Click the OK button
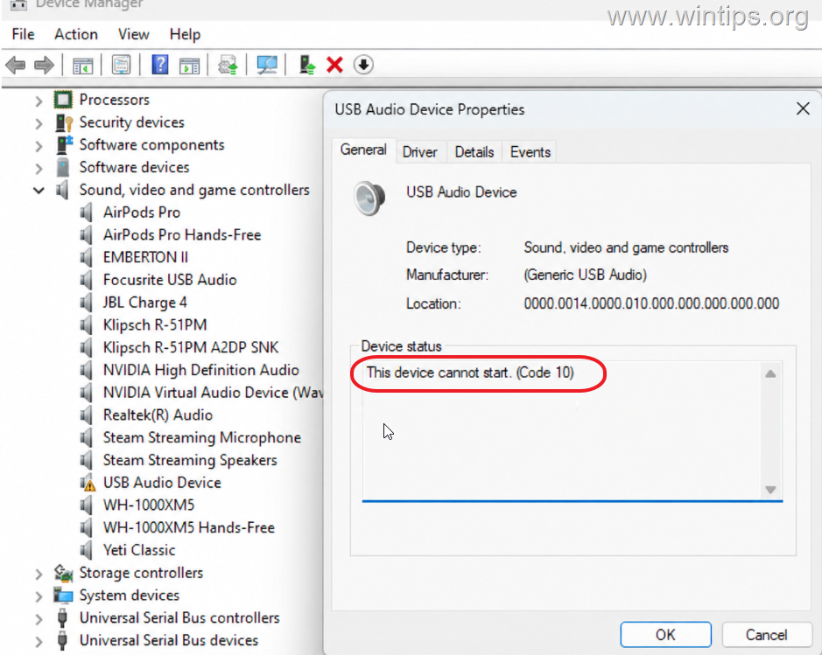The image size is (822, 655). 665,635
